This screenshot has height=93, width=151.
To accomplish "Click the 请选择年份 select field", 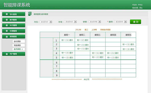I will [x=46, y=22].
